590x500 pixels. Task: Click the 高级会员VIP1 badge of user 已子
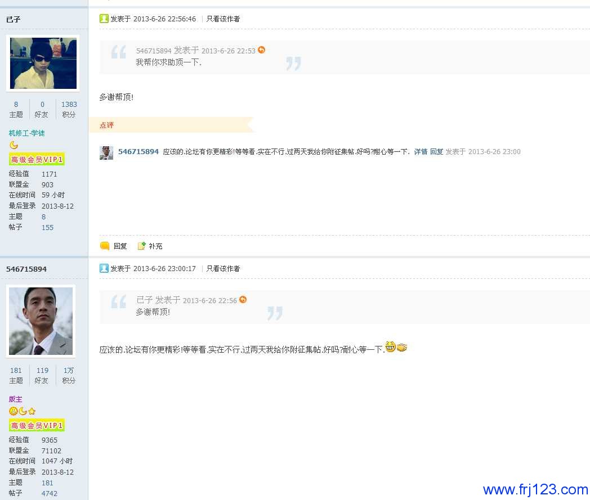(37, 159)
